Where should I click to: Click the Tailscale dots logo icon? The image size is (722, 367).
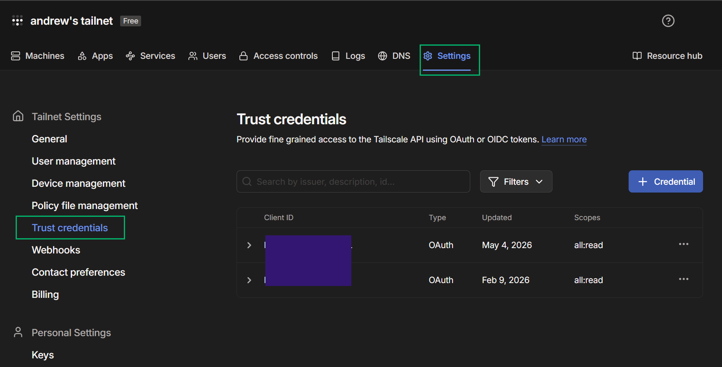coord(17,21)
